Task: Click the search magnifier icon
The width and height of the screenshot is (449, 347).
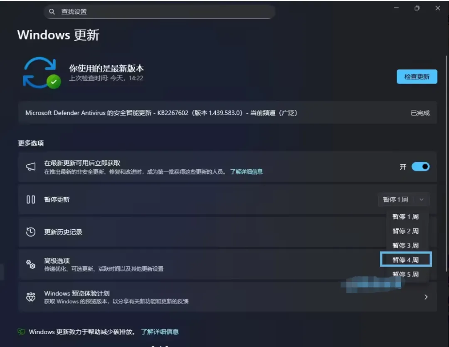Action: [52, 12]
